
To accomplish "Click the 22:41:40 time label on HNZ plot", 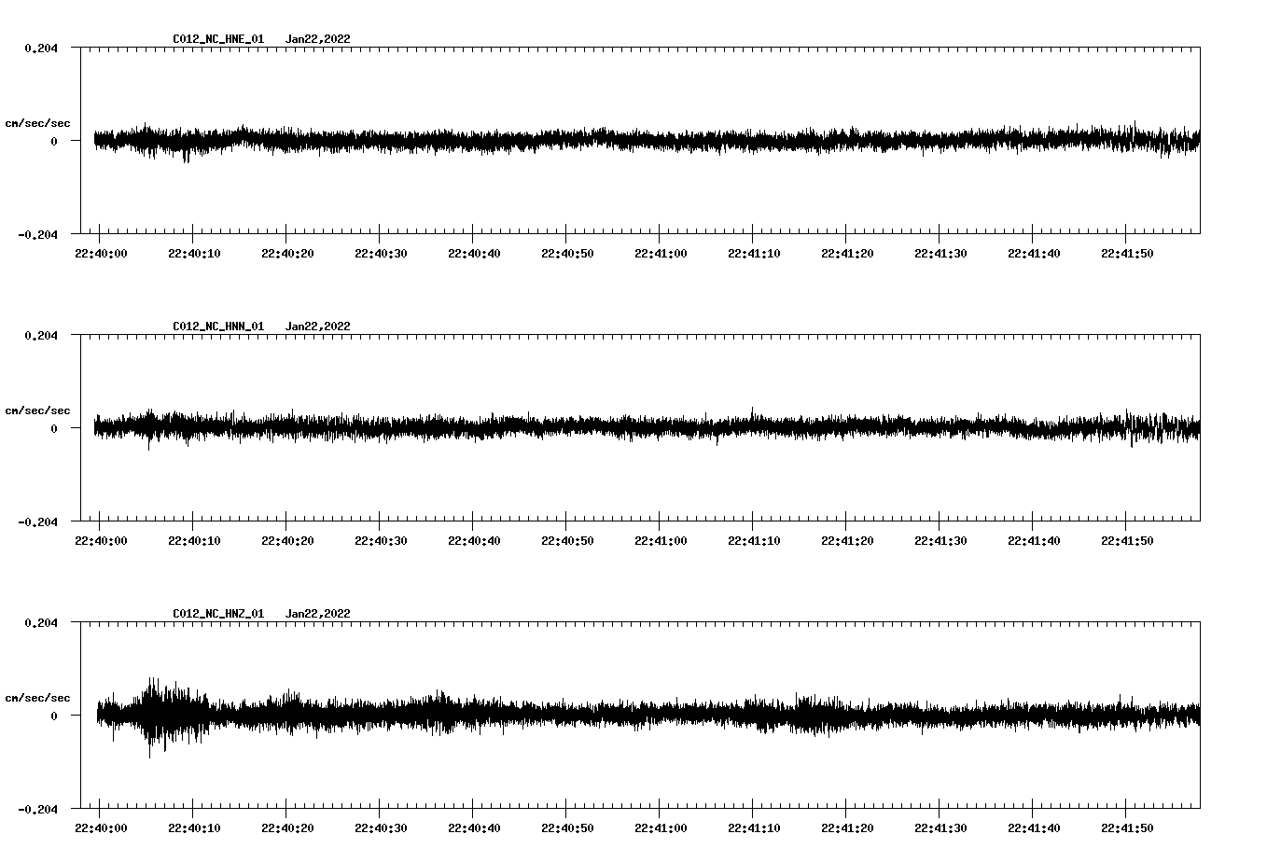I will click(1034, 828).
